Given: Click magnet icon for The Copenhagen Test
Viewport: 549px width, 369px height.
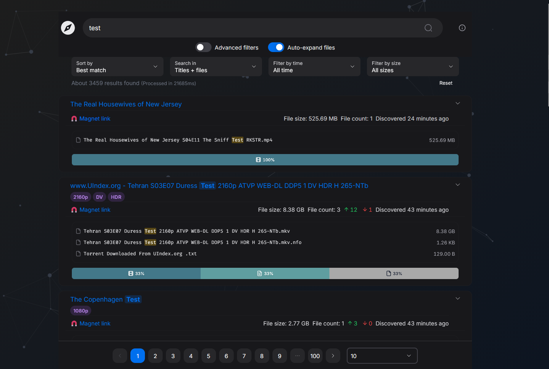Looking at the screenshot, I should pyautogui.click(x=74, y=323).
